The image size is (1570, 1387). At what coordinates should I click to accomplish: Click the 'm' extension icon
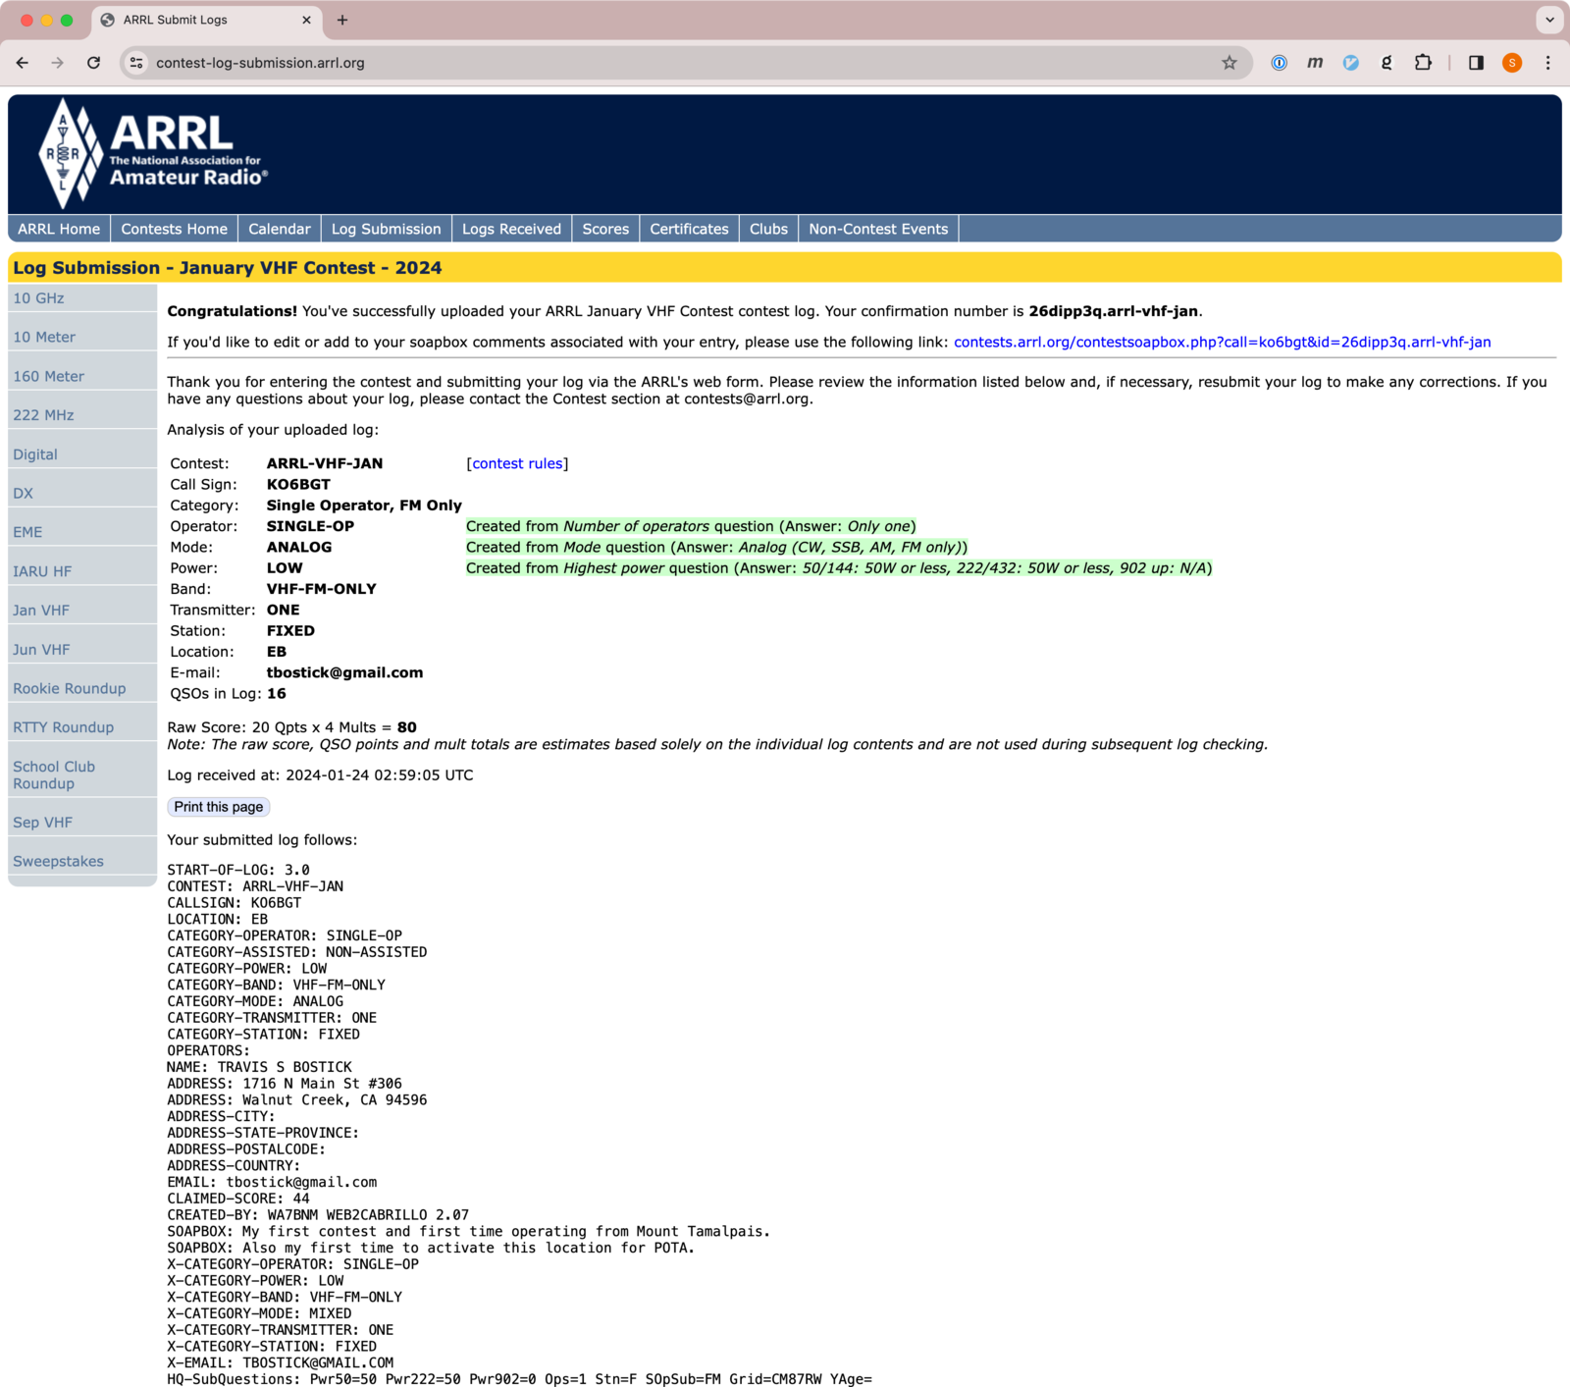1315,63
